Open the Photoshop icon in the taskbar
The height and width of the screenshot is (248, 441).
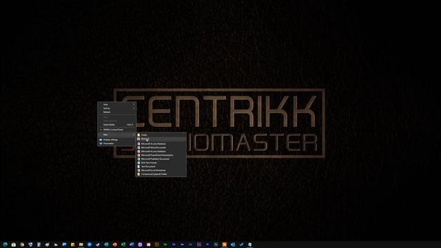(216, 245)
